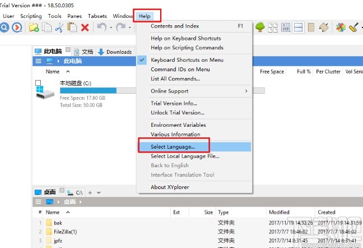
Task: Switch to the C:\ tab
Action: pyautogui.click(x=76, y=192)
